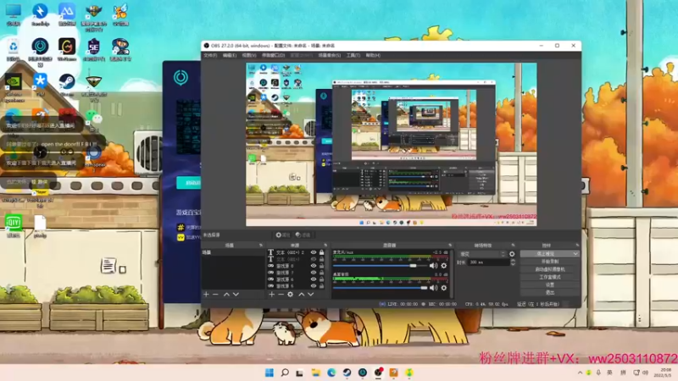Open Desktop Audio settings gear

pyautogui.click(x=444, y=288)
